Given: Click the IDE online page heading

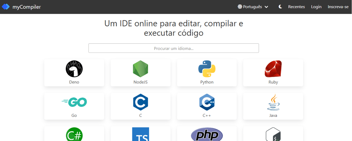Looking at the screenshot, I should tap(174, 28).
